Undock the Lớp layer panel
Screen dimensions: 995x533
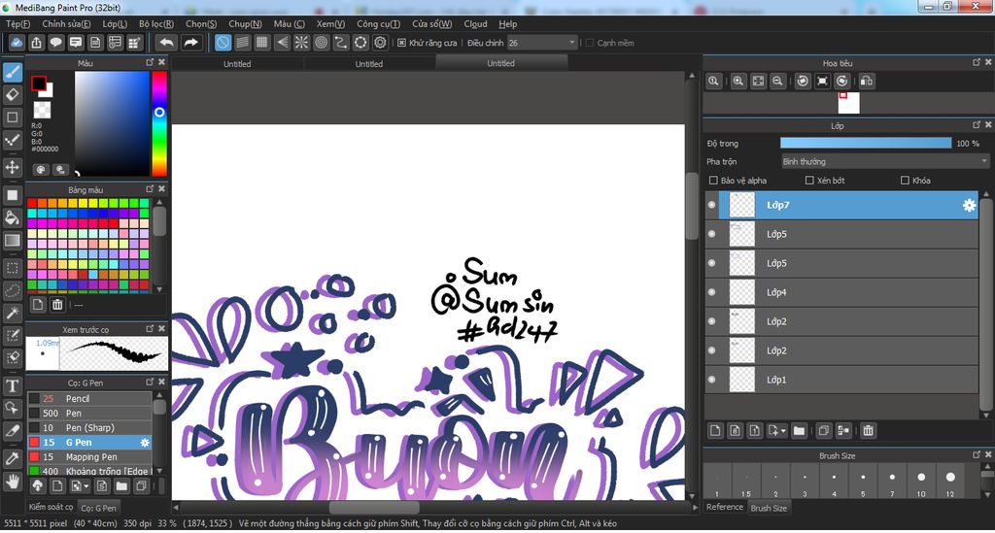pyautogui.click(x=976, y=125)
